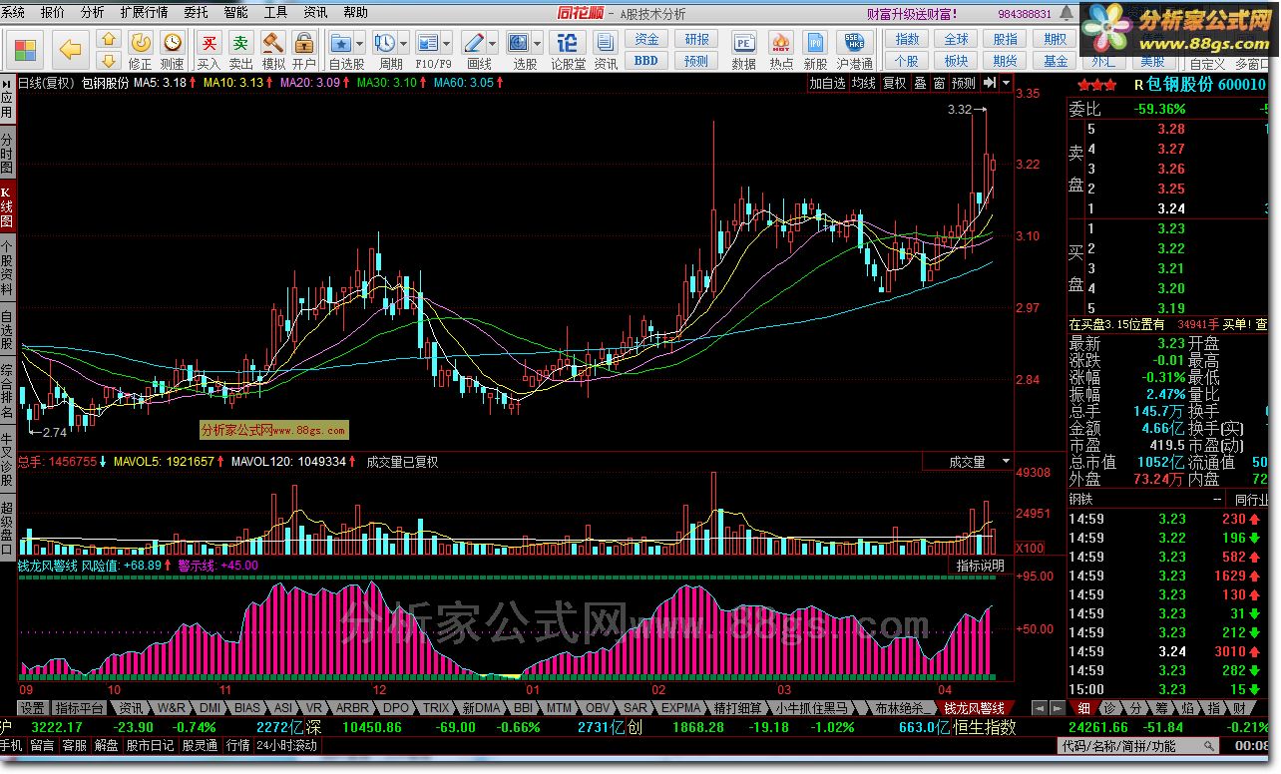Click the 加自选 button
This screenshot has width=1281, height=774.
click(828, 84)
